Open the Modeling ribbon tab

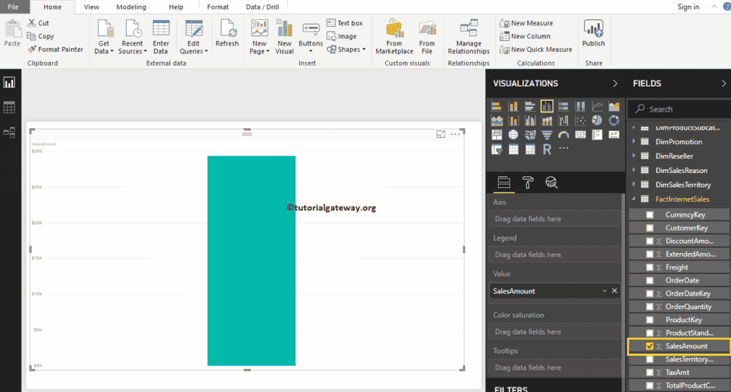(130, 7)
